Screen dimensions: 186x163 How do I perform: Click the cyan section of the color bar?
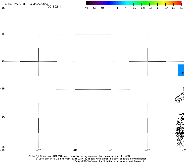(x=127, y=3)
